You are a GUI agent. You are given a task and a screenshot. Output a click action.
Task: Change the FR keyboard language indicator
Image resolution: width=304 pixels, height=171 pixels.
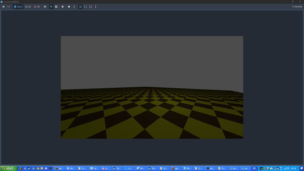click(x=254, y=168)
